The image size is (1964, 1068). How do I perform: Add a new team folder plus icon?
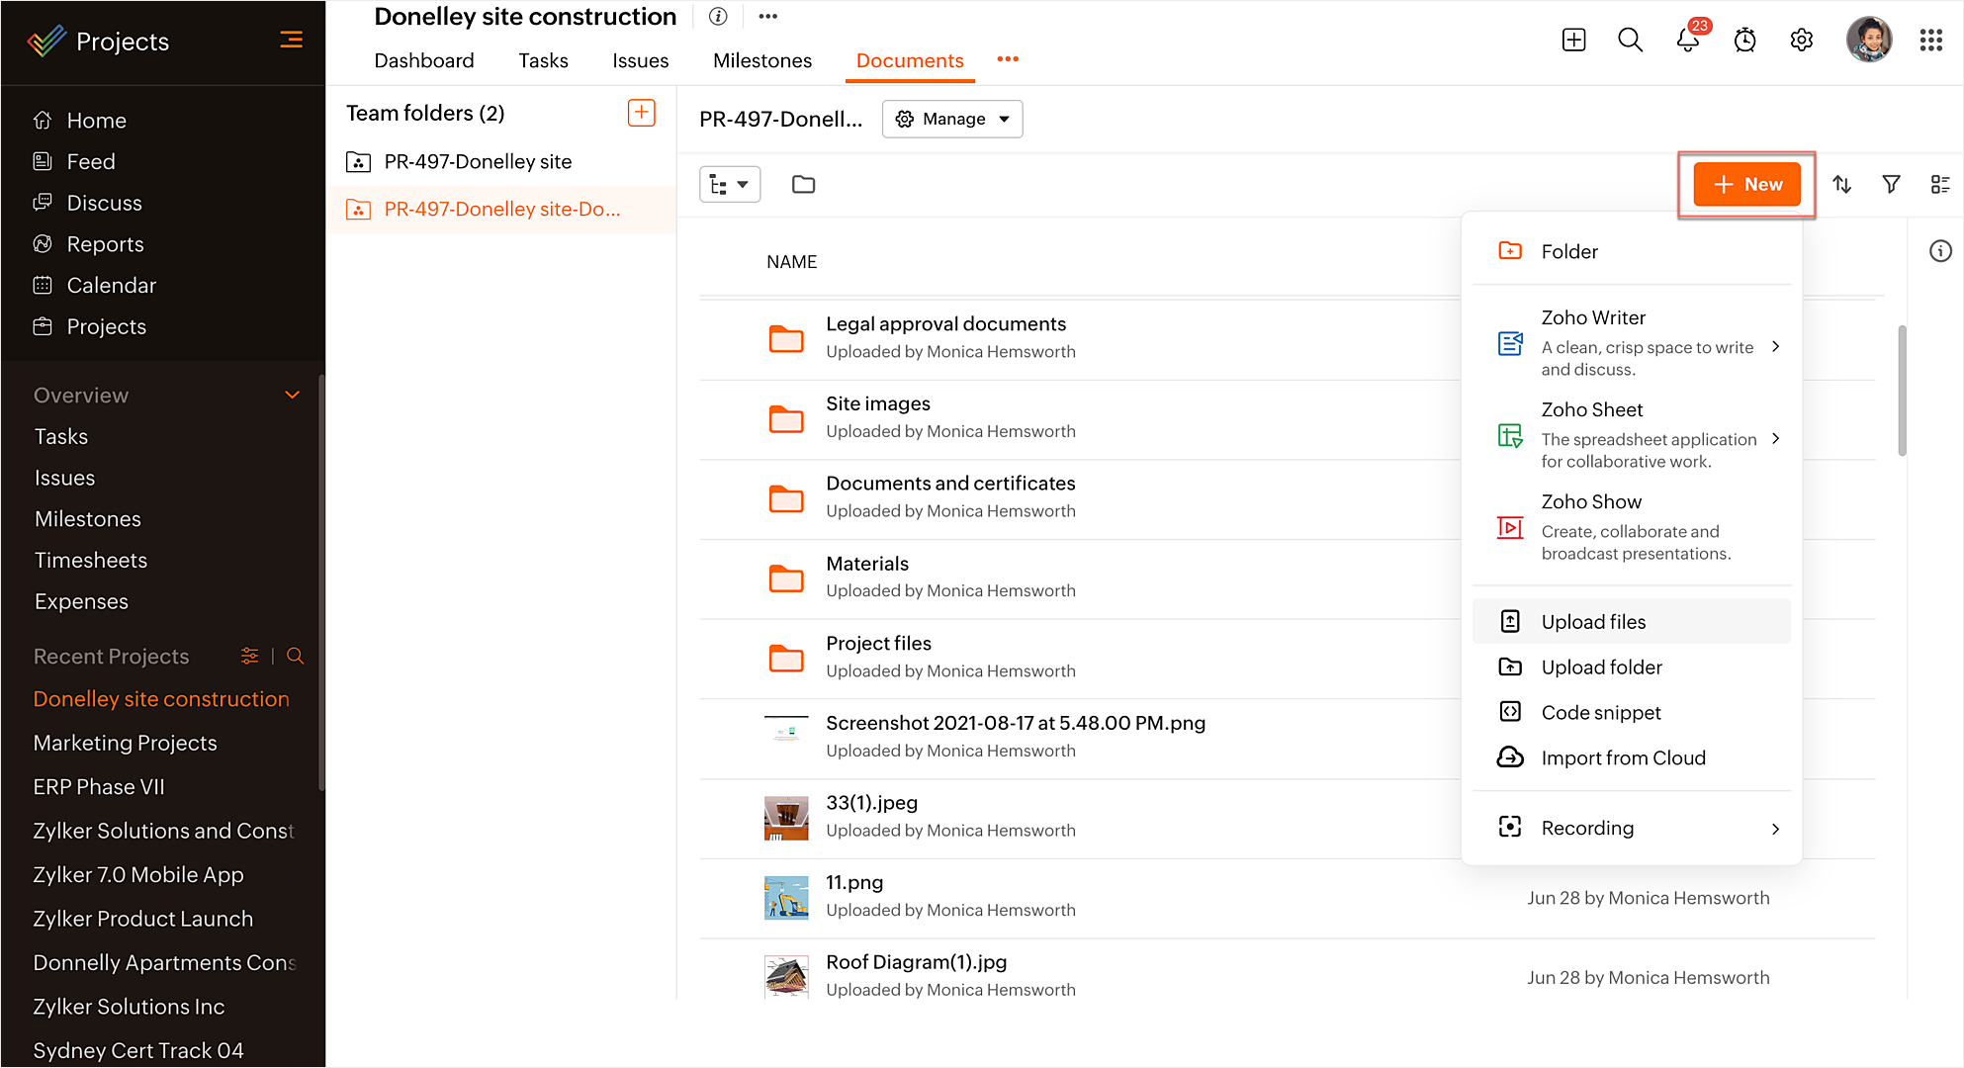(x=641, y=113)
